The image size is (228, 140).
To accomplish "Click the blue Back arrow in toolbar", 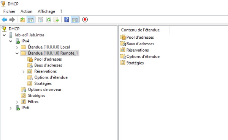I will coord(5,20).
